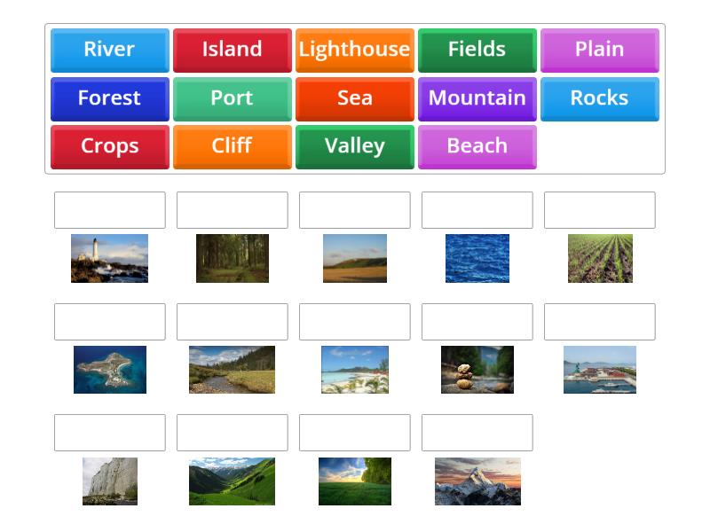Screen dimensions: 710x532
Task: Click the white cliff photo
Action: point(108,481)
